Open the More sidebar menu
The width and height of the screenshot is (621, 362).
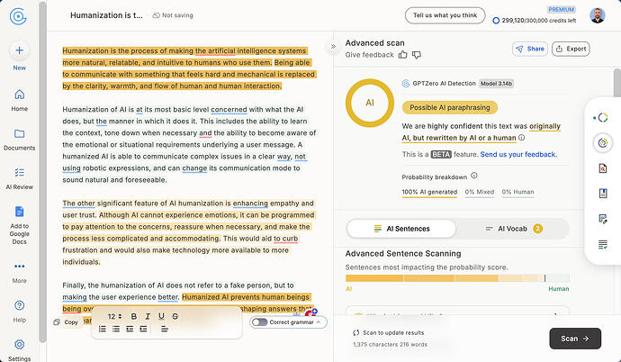[20, 273]
